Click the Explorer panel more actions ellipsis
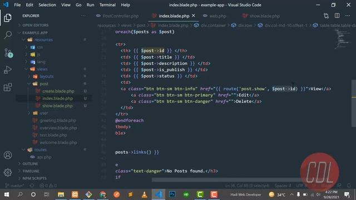 [83, 16]
